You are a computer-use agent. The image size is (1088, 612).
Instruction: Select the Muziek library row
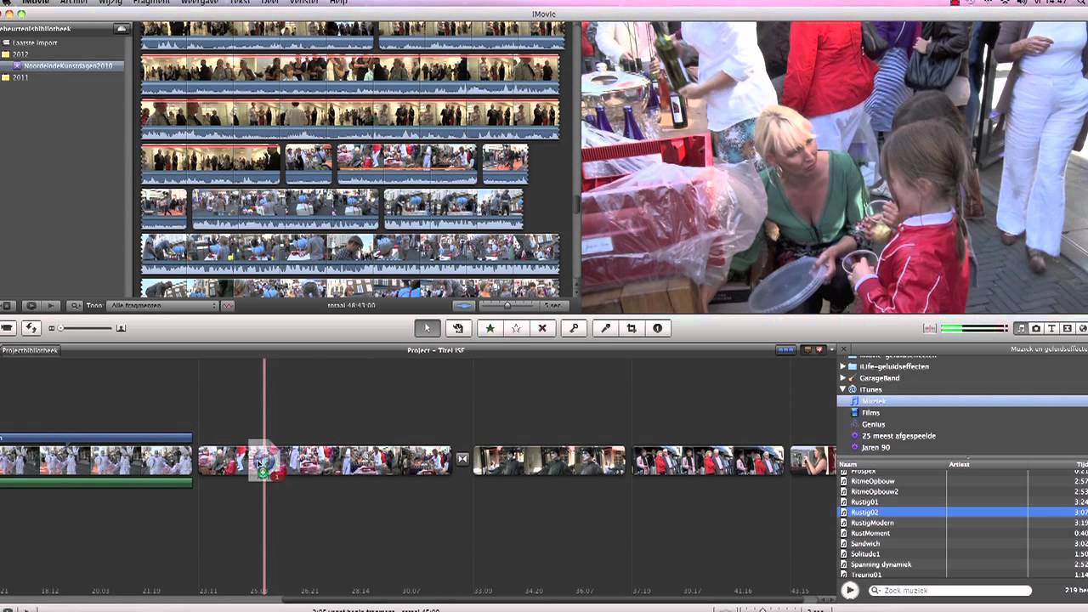[962, 401]
